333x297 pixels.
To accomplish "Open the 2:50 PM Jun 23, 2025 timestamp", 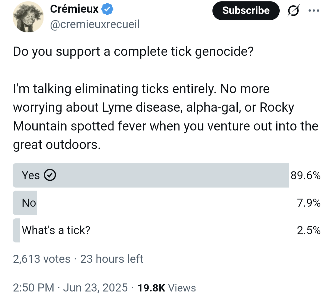I will point(70,288).
